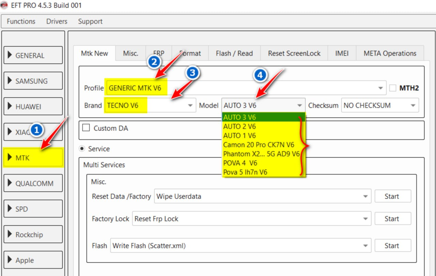
Task: Open the Flash dropdown (Write Flash Scatter.xml)
Action: [x=240, y=245]
